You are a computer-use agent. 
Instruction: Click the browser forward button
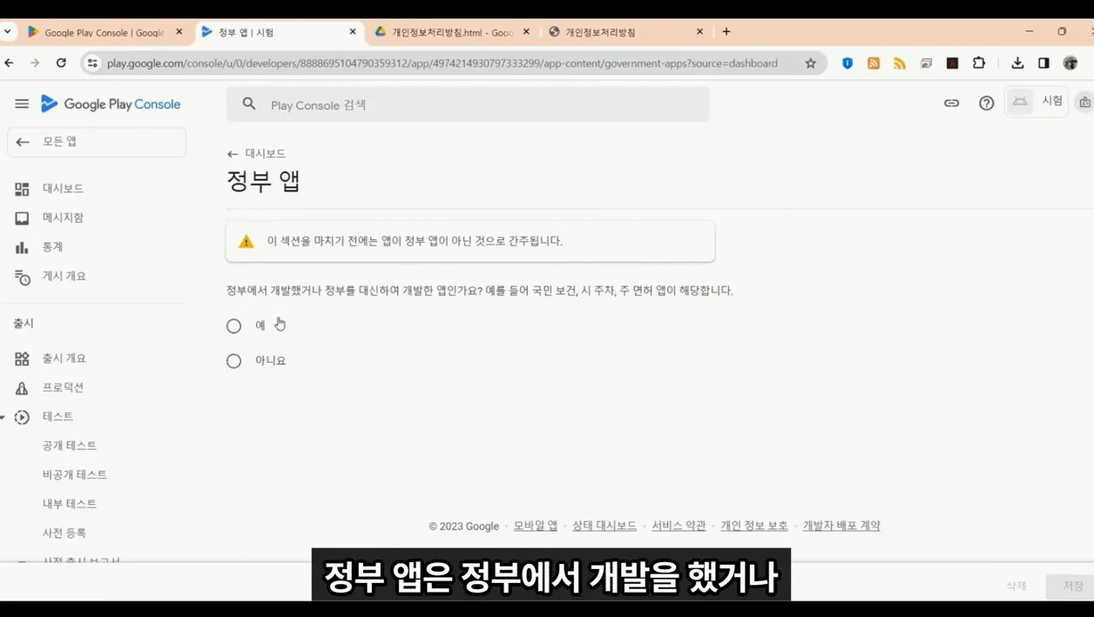point(35,63)
